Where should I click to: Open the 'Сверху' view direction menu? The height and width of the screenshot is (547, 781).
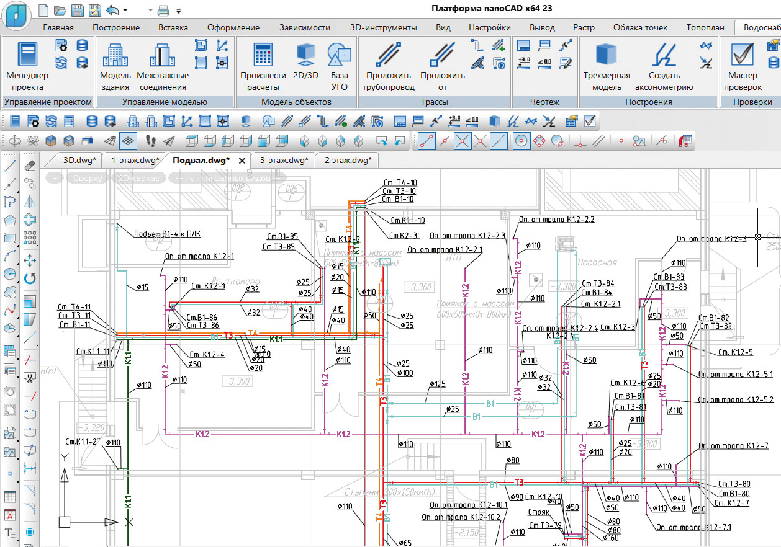[x=86, y=178]
